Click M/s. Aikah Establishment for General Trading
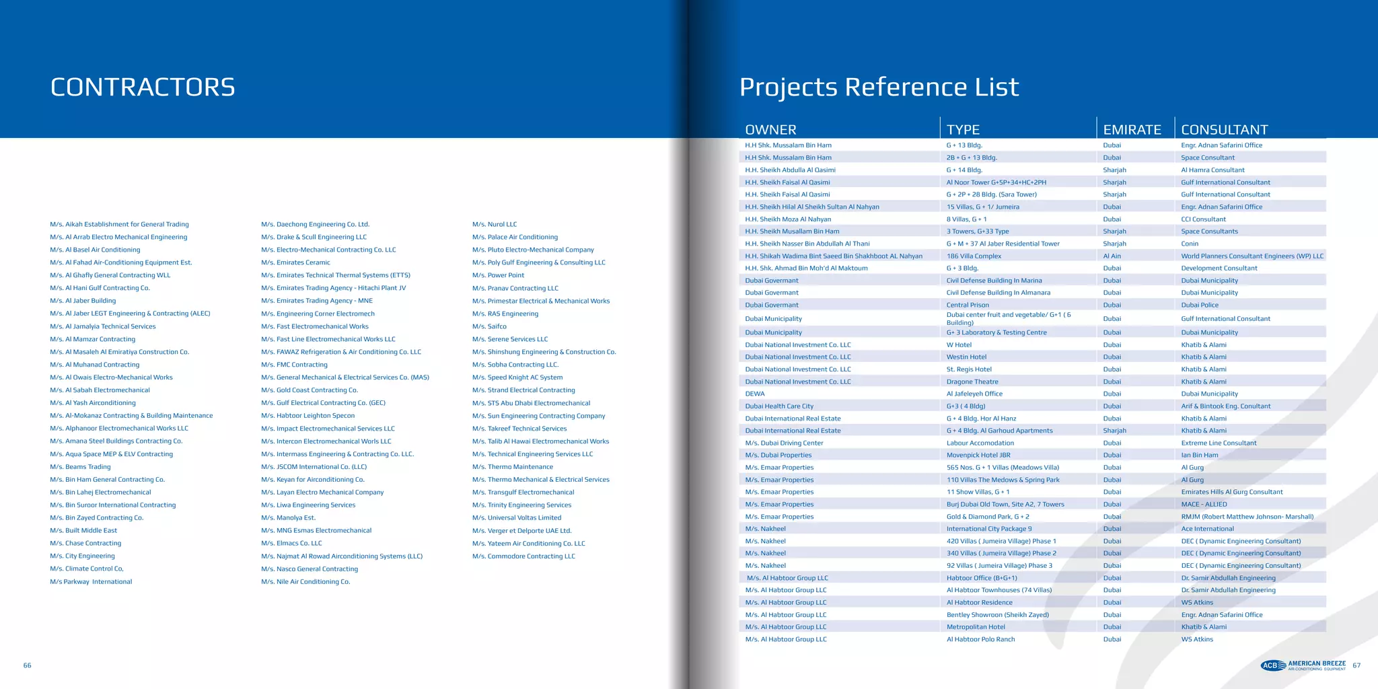This screenshot has height=689, width=1378. pyautogui.click(x=119, y=224)
